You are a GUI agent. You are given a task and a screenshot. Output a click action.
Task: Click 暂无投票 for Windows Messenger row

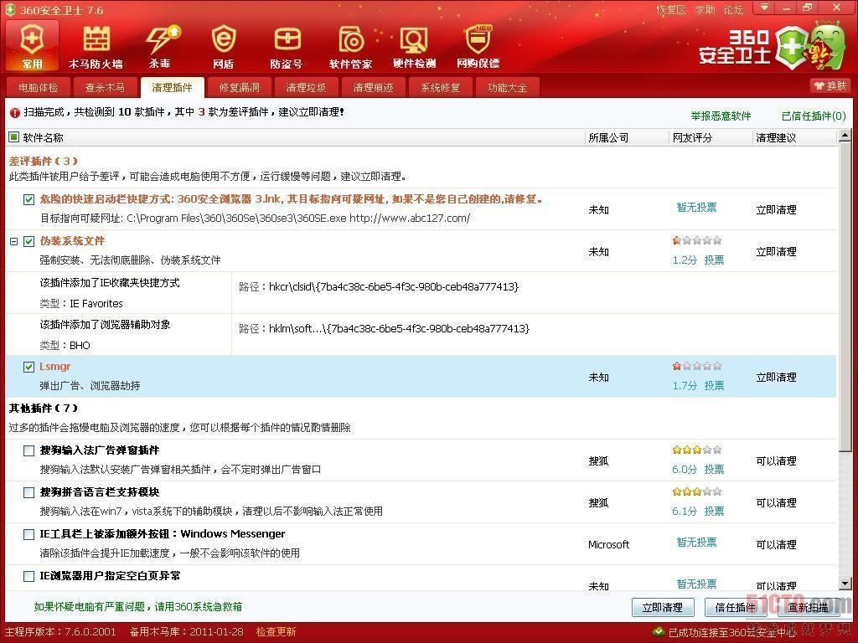click(x=696, y=543)
